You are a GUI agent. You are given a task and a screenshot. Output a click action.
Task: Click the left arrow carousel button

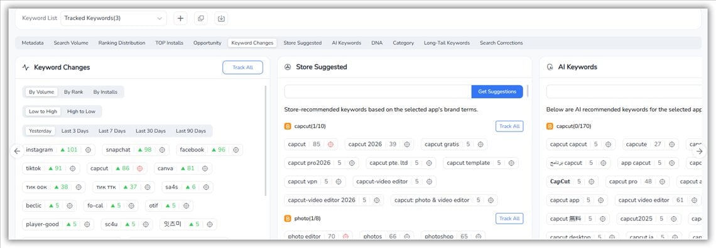pyautogui.click(x=17, y=151)
